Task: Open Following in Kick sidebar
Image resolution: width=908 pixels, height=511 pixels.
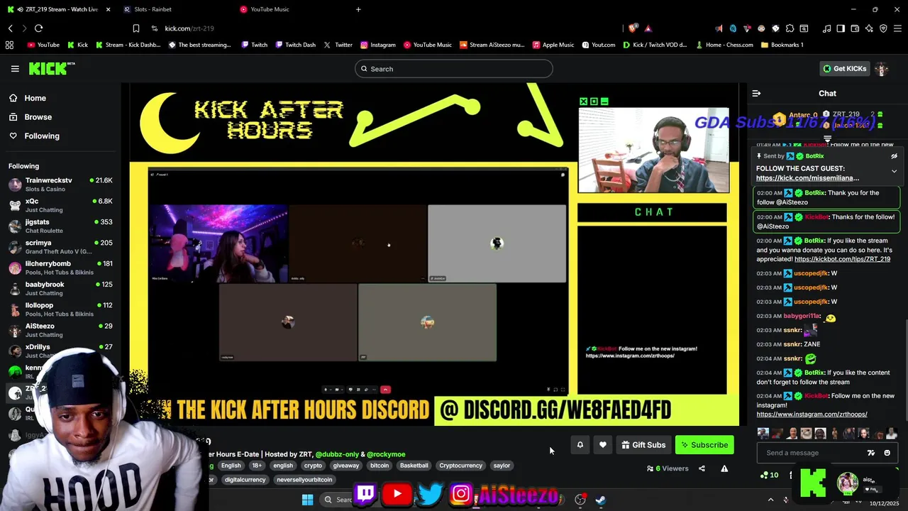Action: click(x=34, y=136)
